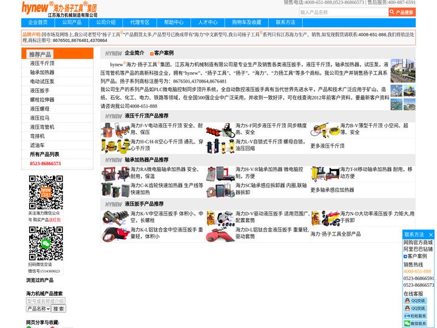Open the 海力N-D大功率液压扳手 product image
Viewport: 437px width, 328px height.
click(325, 218)
